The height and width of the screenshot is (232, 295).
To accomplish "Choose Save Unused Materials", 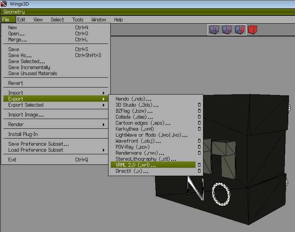I will (x=56, y=73).
